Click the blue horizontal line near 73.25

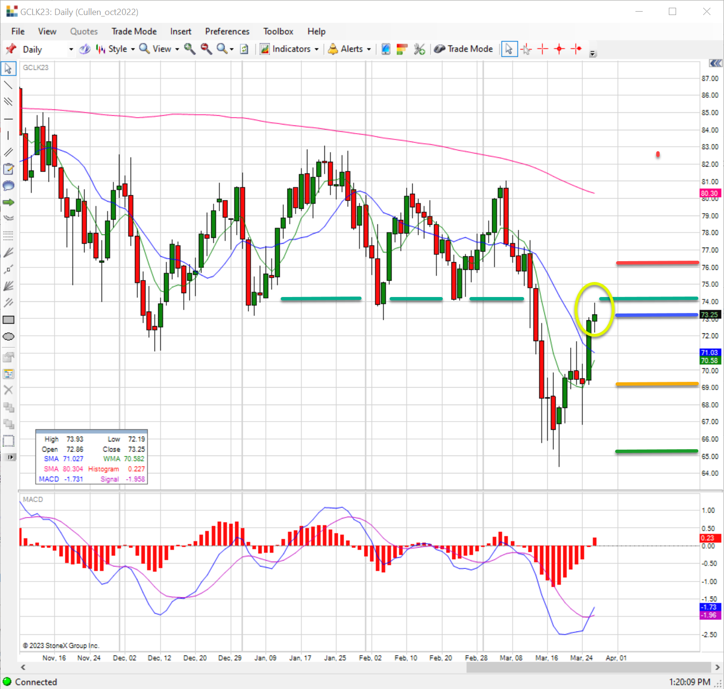tap(656, 315)
